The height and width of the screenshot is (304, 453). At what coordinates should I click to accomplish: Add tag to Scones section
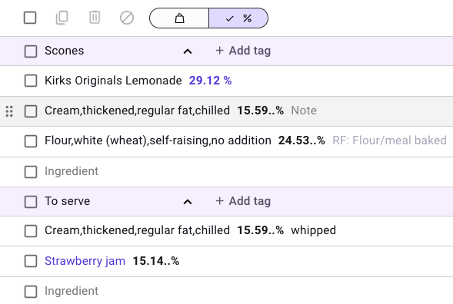pos(243,51)
